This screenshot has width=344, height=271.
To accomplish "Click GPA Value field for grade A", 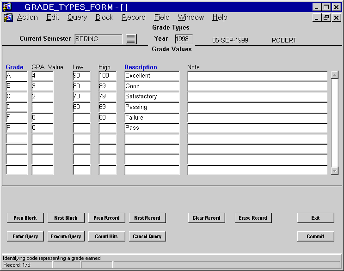I will [x=43, y=76].
